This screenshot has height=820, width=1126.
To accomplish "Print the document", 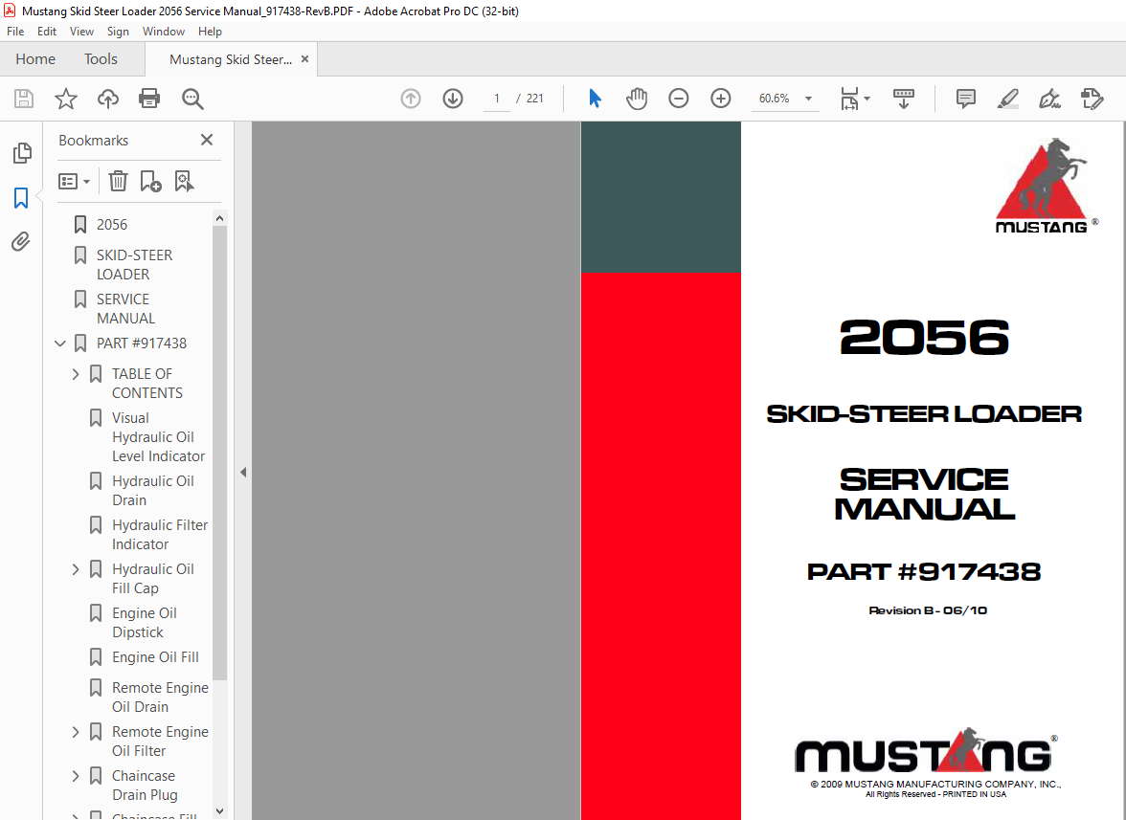I will coord(149,99).
